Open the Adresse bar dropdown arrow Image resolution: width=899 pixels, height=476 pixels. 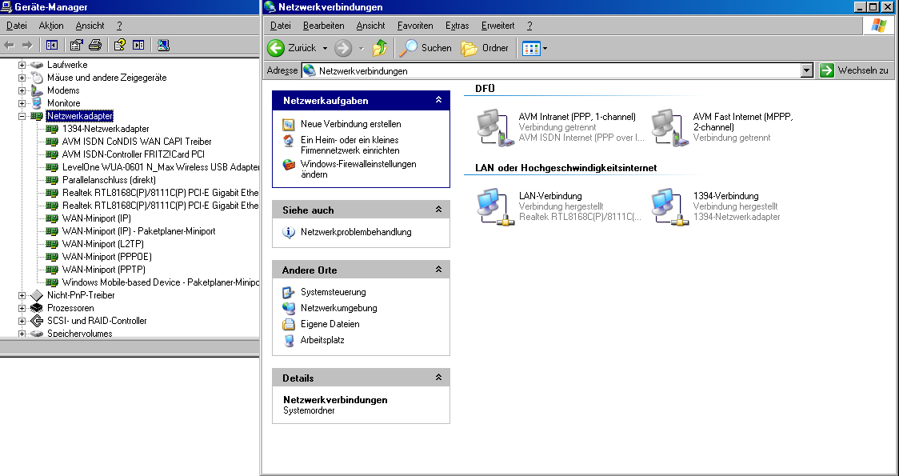point(807,70)
